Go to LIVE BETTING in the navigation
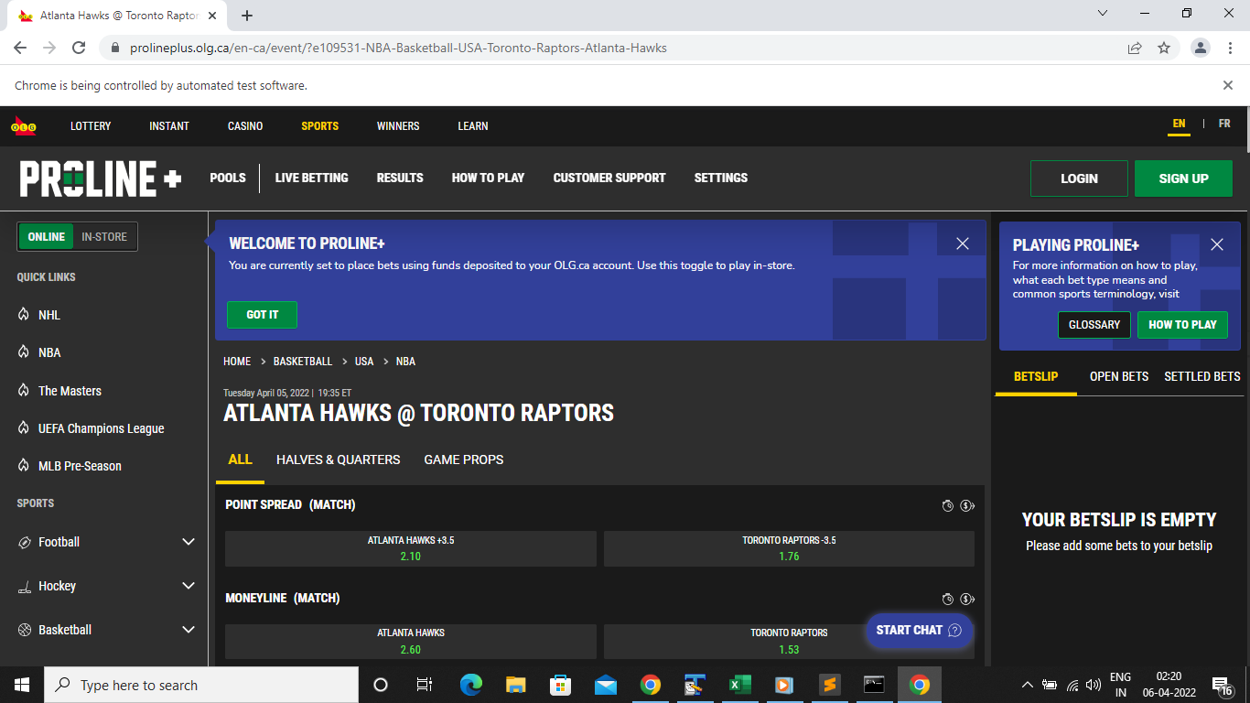 (x=312, y=178)
